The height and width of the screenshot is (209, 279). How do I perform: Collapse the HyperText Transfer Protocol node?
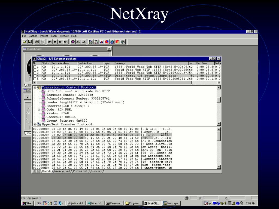tap(35, 124)
